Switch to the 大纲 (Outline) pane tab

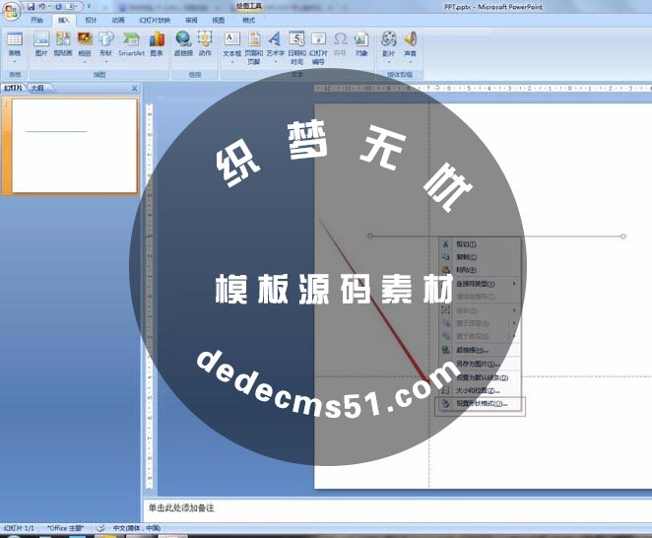coord(36,89)
